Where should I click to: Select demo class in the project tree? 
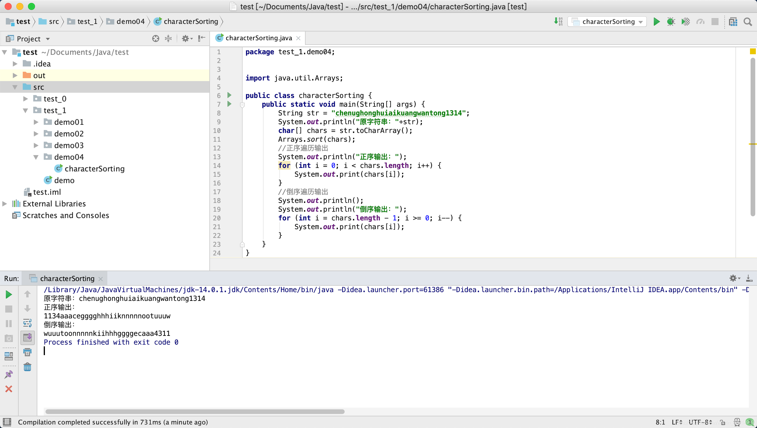[x=59, y=180]
